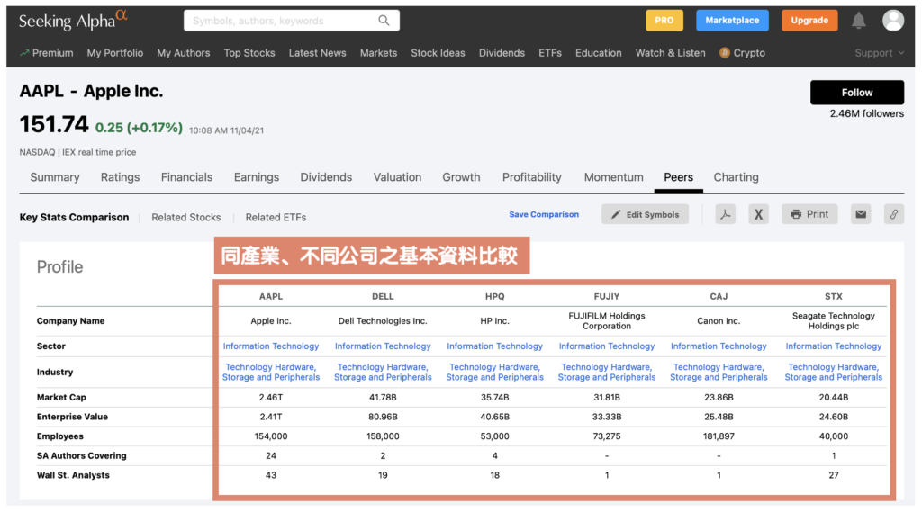Open Related ETFs subtab
This screenshot has height=512, width=922.
pos(276,218)
